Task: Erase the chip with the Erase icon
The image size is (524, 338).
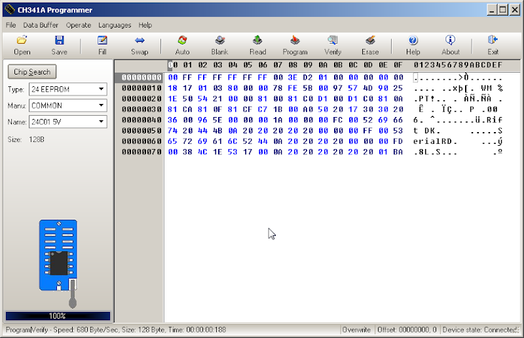Action: (x=370, y=45)
